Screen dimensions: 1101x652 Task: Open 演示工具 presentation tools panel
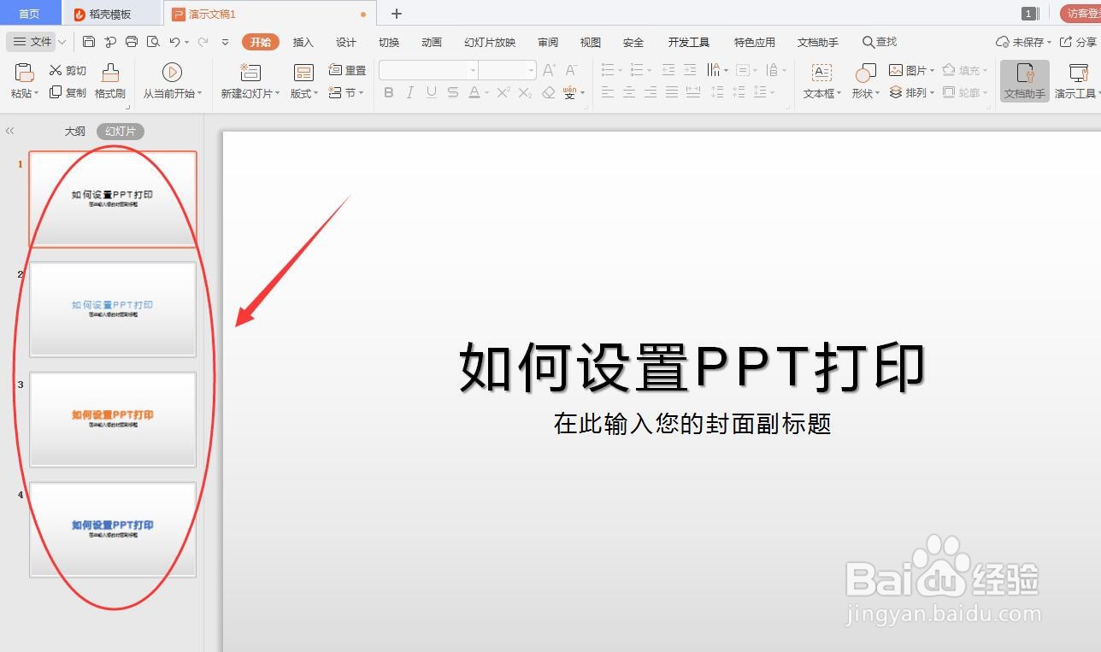(1076, 81)
